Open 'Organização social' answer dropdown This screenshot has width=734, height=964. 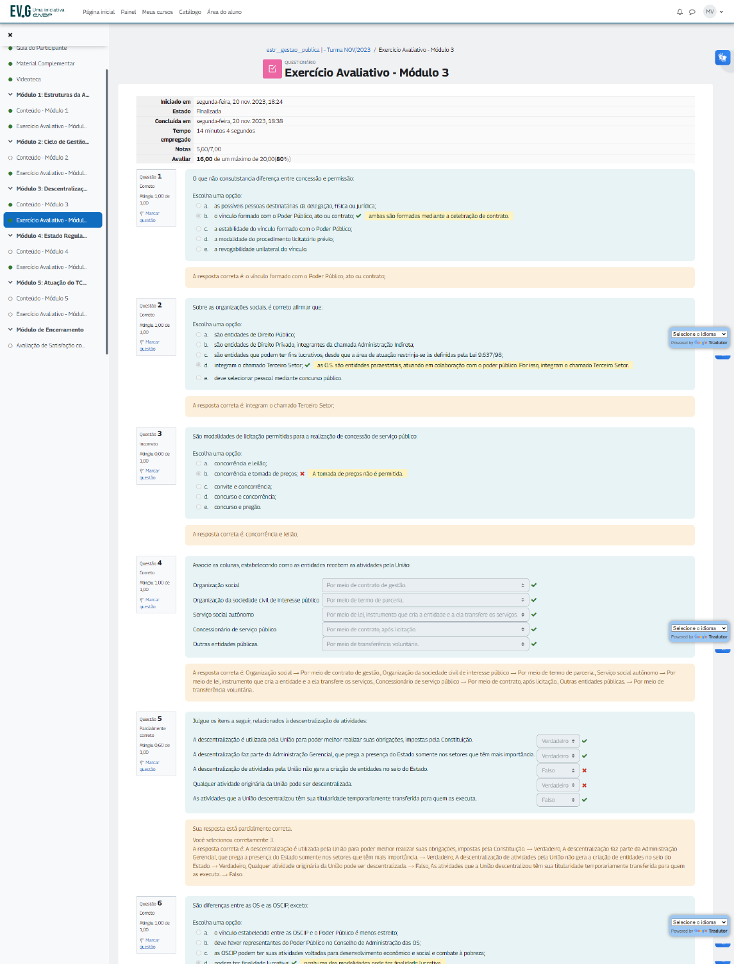pos(425,585)
